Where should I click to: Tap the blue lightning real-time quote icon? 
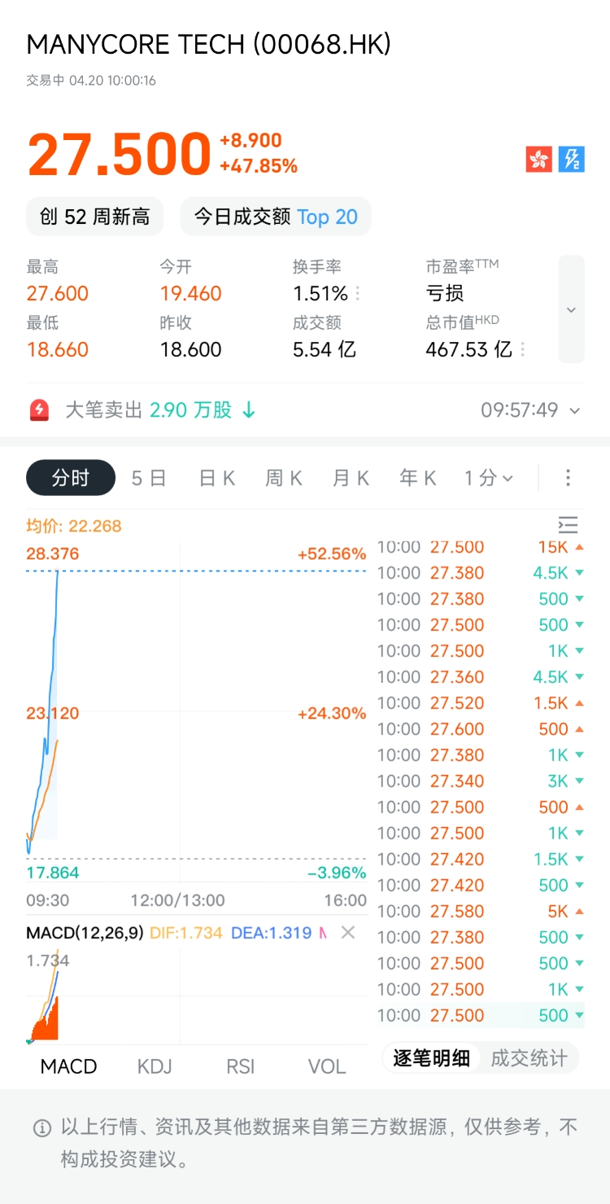[572, 159]
